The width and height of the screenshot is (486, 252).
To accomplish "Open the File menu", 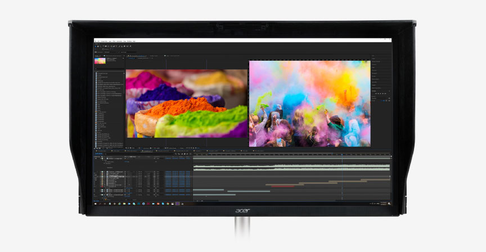I will point(96,41).
